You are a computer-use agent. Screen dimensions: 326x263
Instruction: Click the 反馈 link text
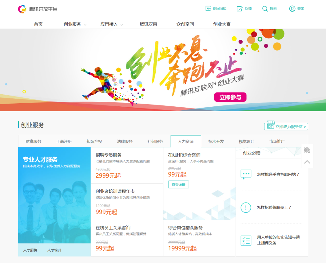point(248,9)
